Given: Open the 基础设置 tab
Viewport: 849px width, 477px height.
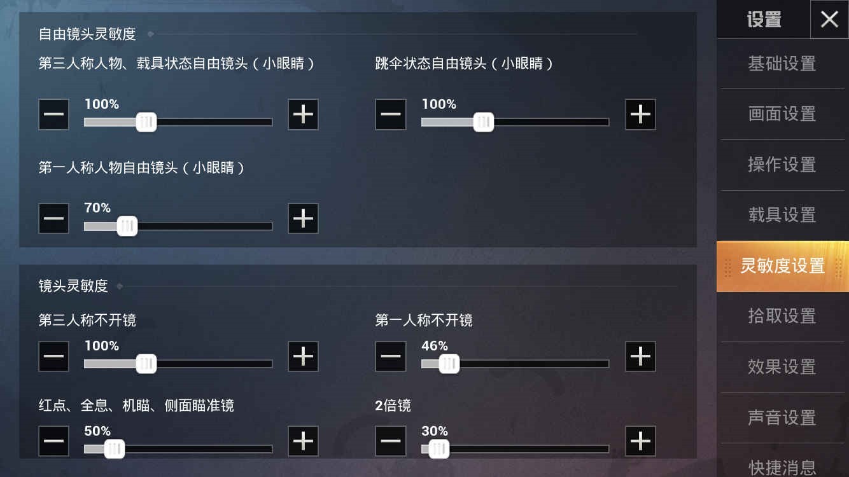Looking at the screenshot, I should point(782,64).
